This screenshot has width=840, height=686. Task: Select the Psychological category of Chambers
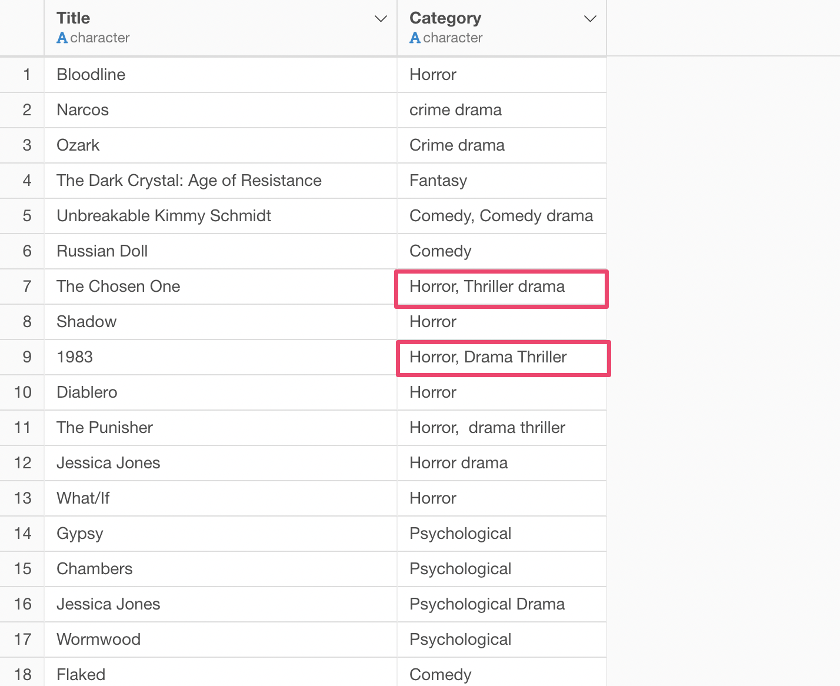pos(502,569)
